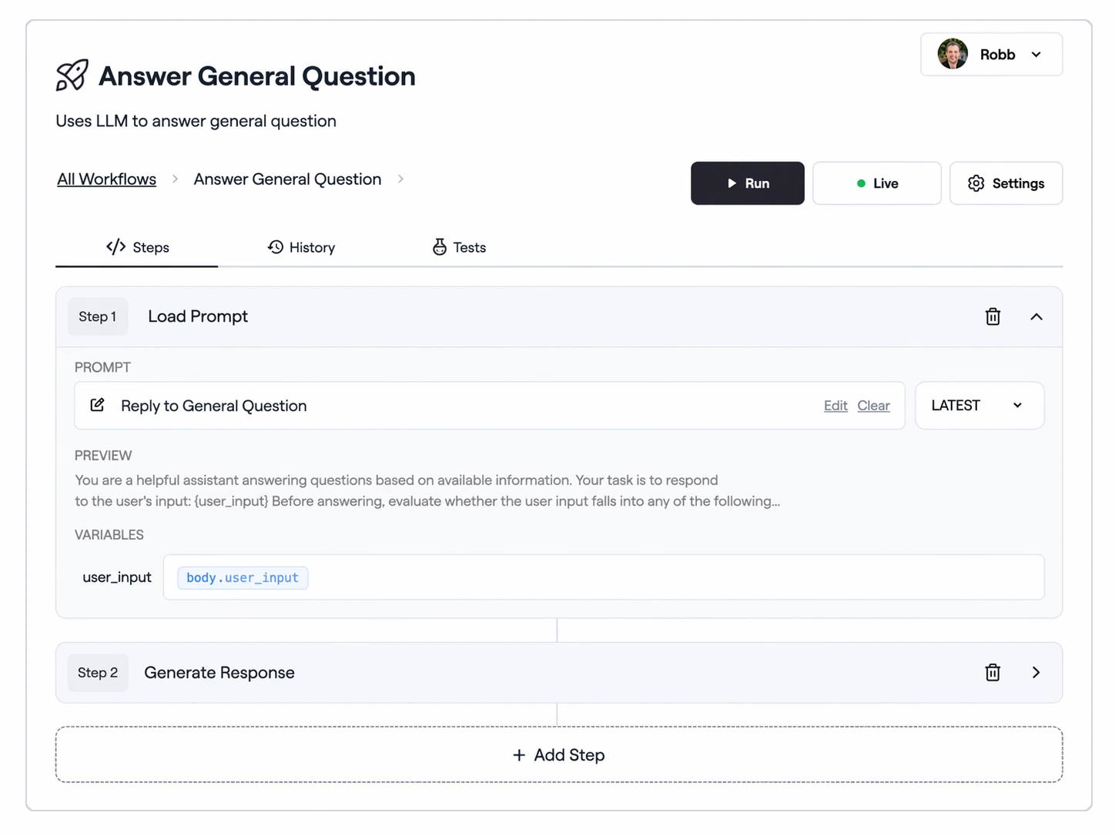Open the LATEST prompt version dropdown
Screen dimensions: 1115x836
pyautogui.click(x=979, y=405)
